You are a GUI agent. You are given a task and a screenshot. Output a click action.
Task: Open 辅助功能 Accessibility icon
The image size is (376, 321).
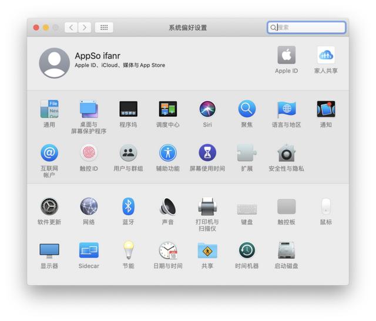tap(168, 153)
